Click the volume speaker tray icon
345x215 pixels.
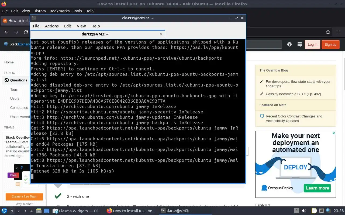pos(304,211)
